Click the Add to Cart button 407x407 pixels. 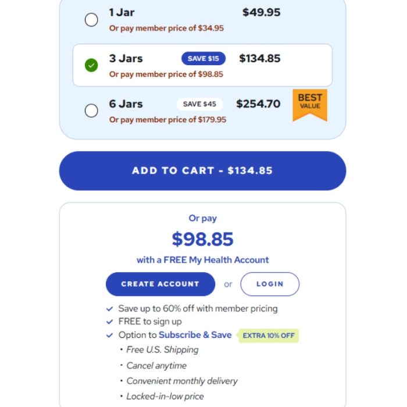tap(202, 171)
